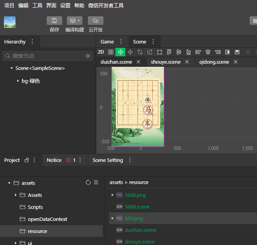The image size is (257, 245).
Task: Open the 工具 menu
Action: click(x=37, y=5)
